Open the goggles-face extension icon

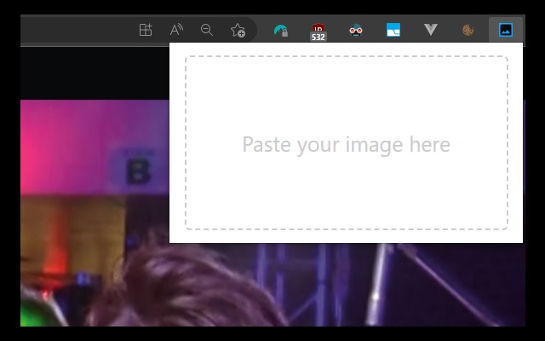pos(356,30)
